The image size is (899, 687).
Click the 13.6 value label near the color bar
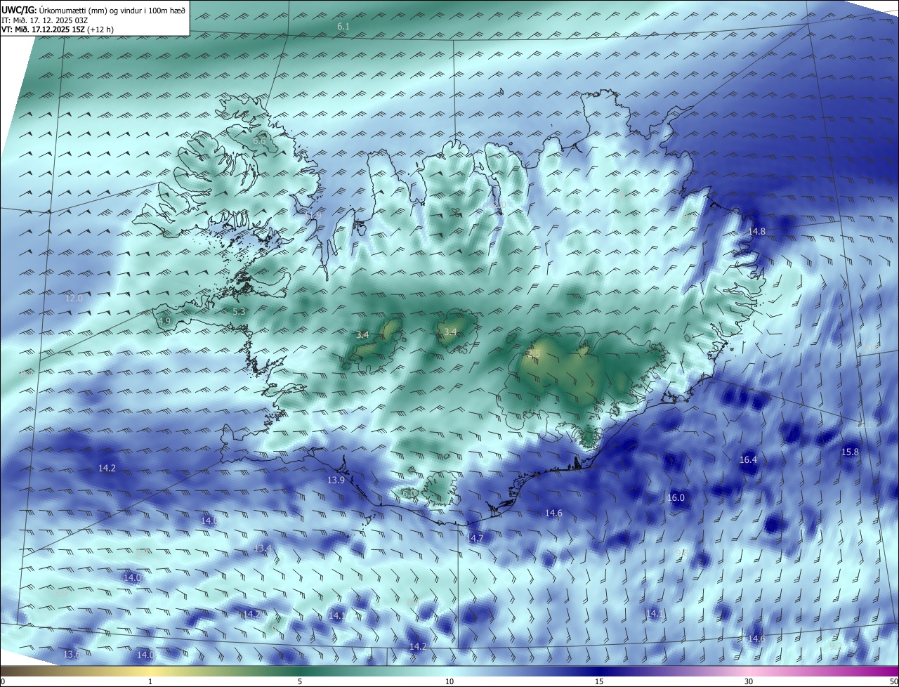tap(72, 654)
